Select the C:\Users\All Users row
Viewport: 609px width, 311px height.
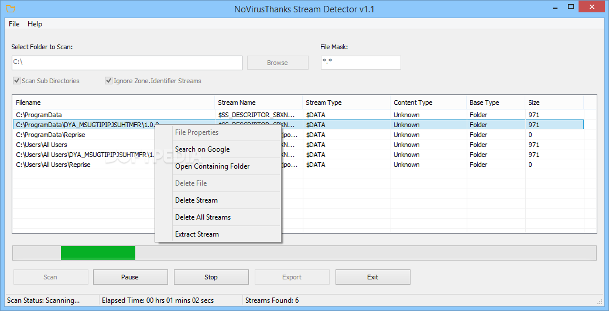click(298, 145)
